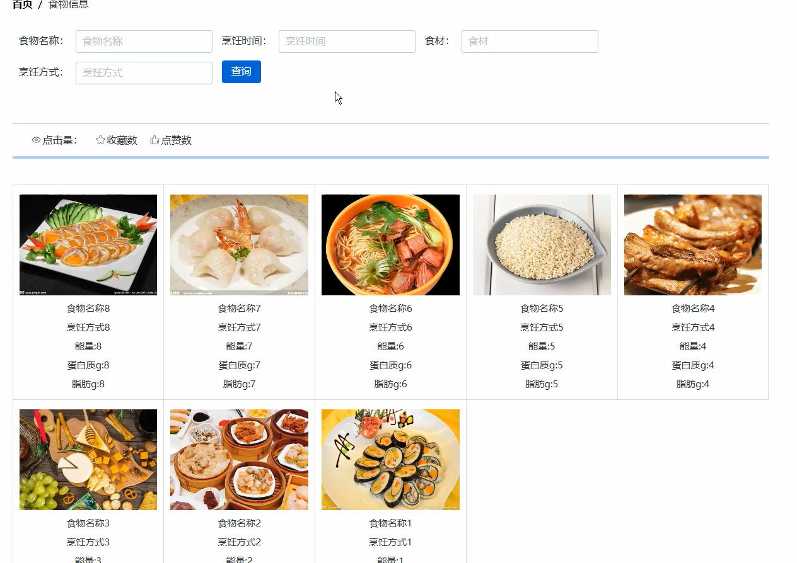Click the text 烹饪方式7
This screenshot has height=563, width=797.
click(x=240, y=327)
